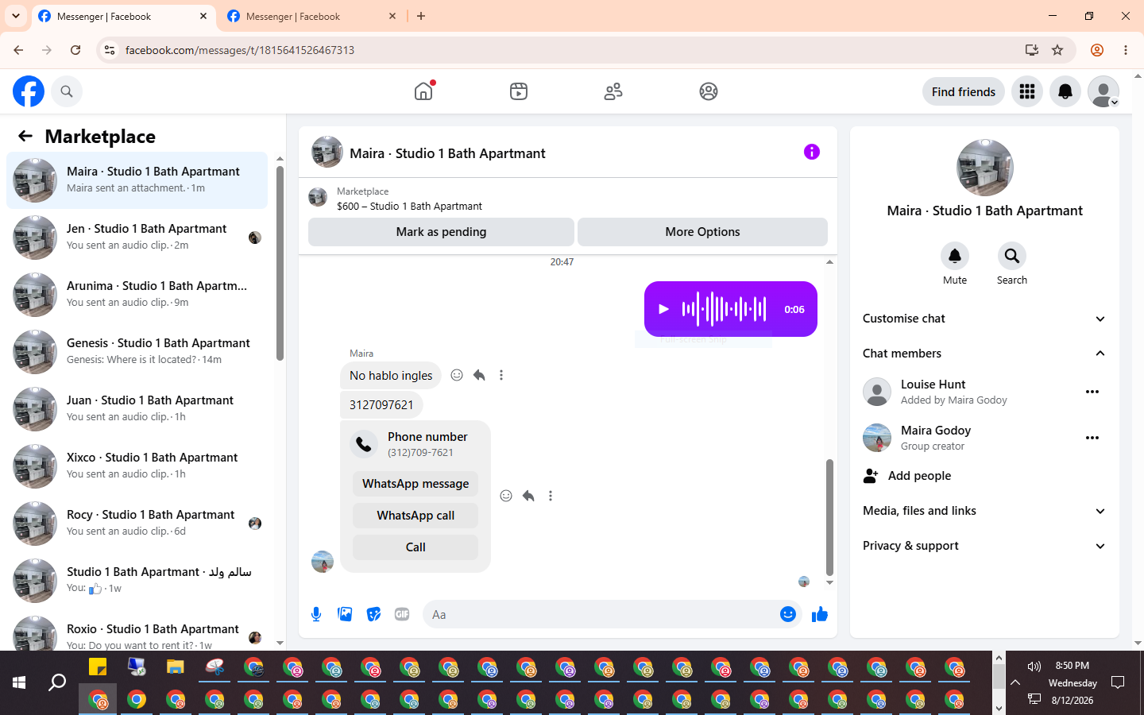Image resolution: width=1144 pixels, height=715 pixels.
Task: Open the Facebook search magnifier
Action: (x=67, y=91)
